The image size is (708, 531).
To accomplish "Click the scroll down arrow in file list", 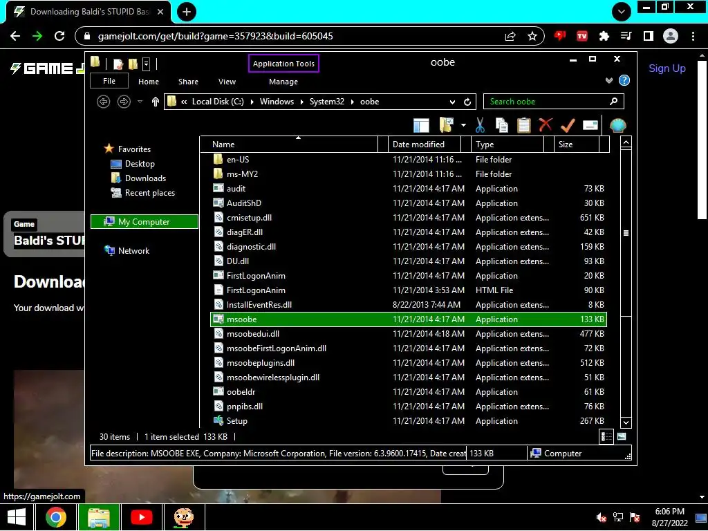I will pyautogui.click(x=626, y=422).
